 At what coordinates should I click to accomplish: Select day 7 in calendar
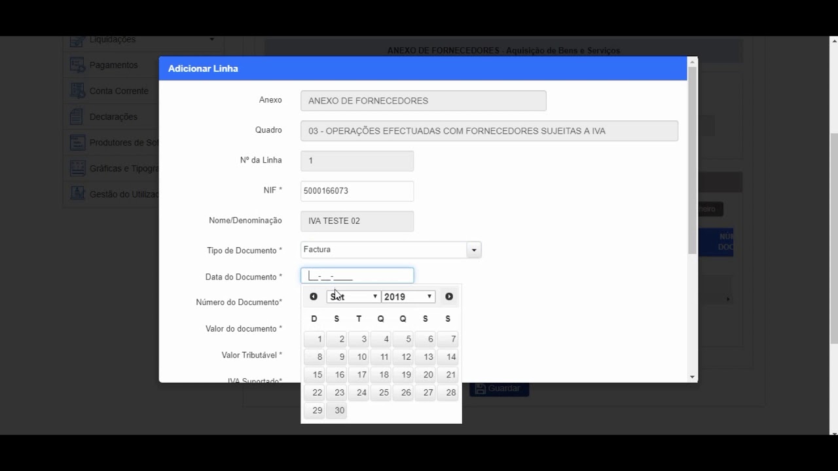pos(448,339)
